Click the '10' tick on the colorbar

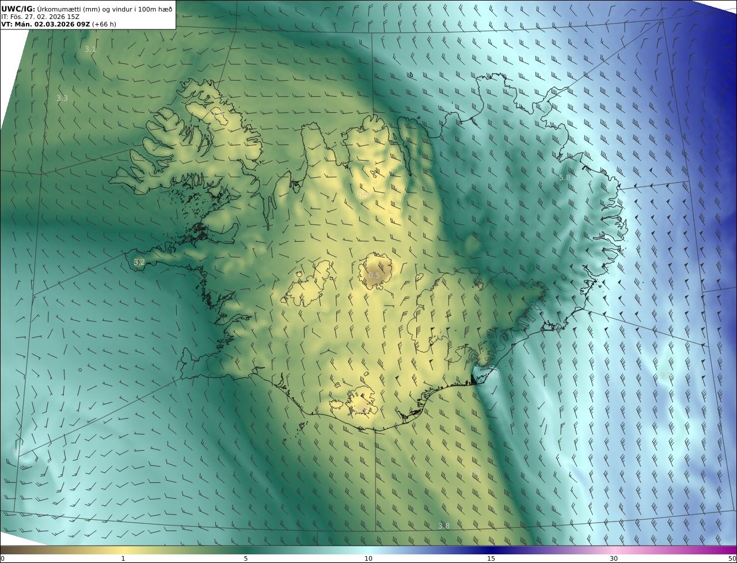click(x=368, y=558)
